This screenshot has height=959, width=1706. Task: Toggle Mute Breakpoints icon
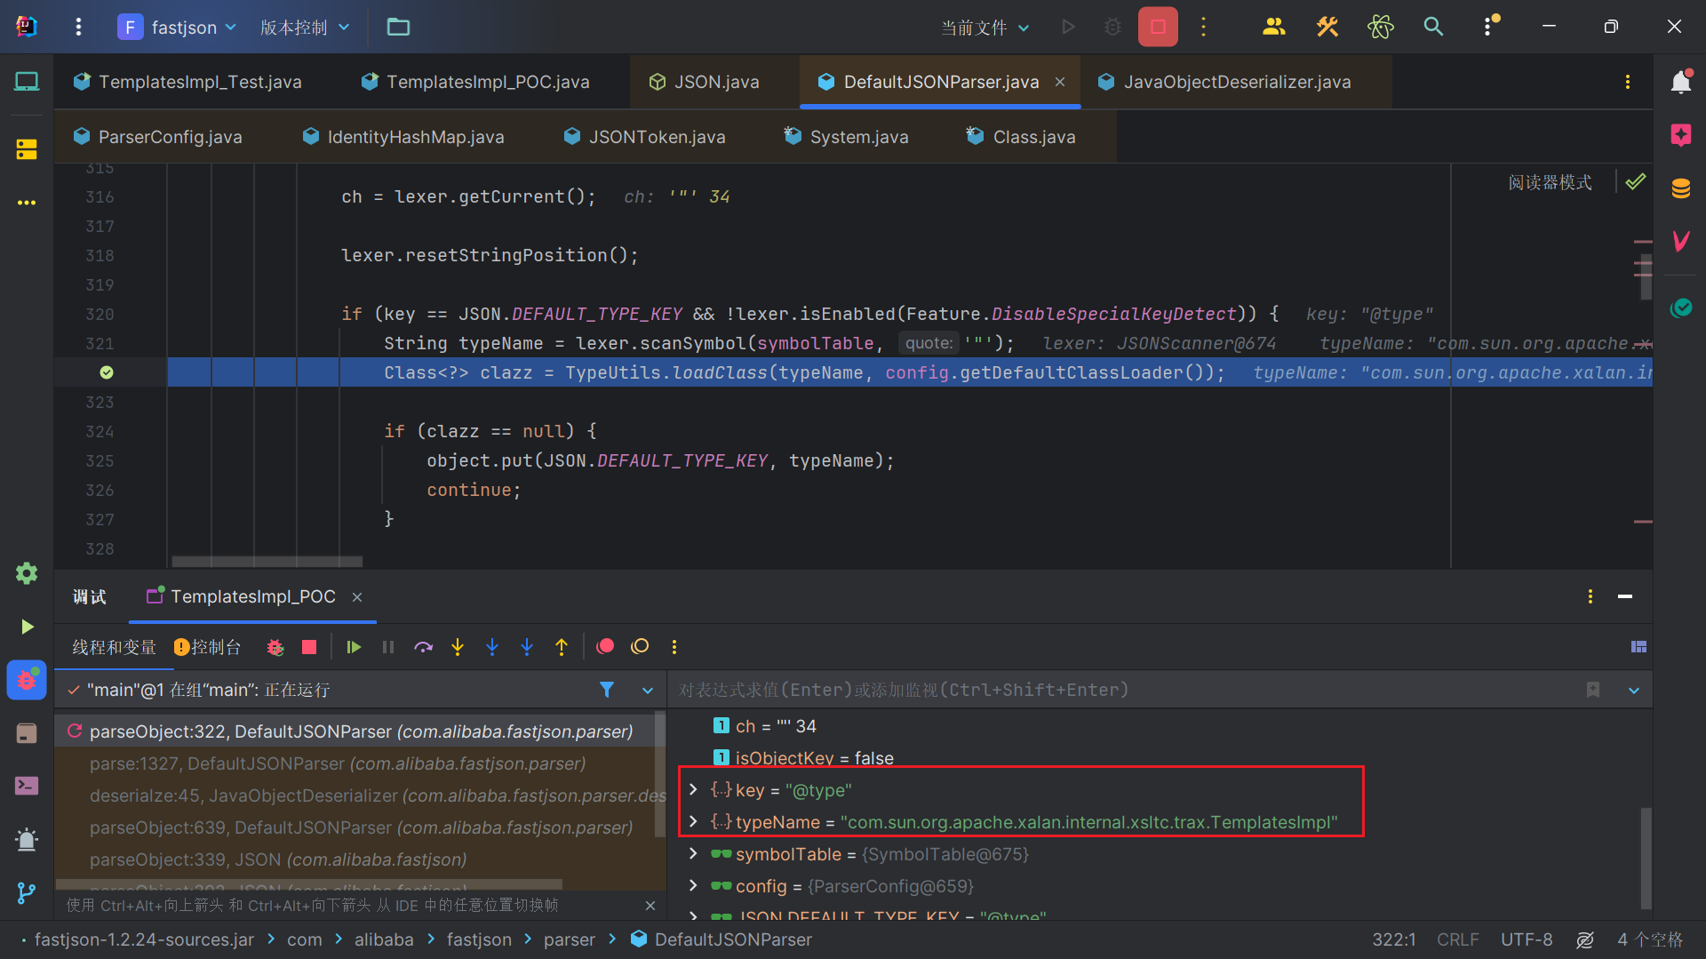640,647
